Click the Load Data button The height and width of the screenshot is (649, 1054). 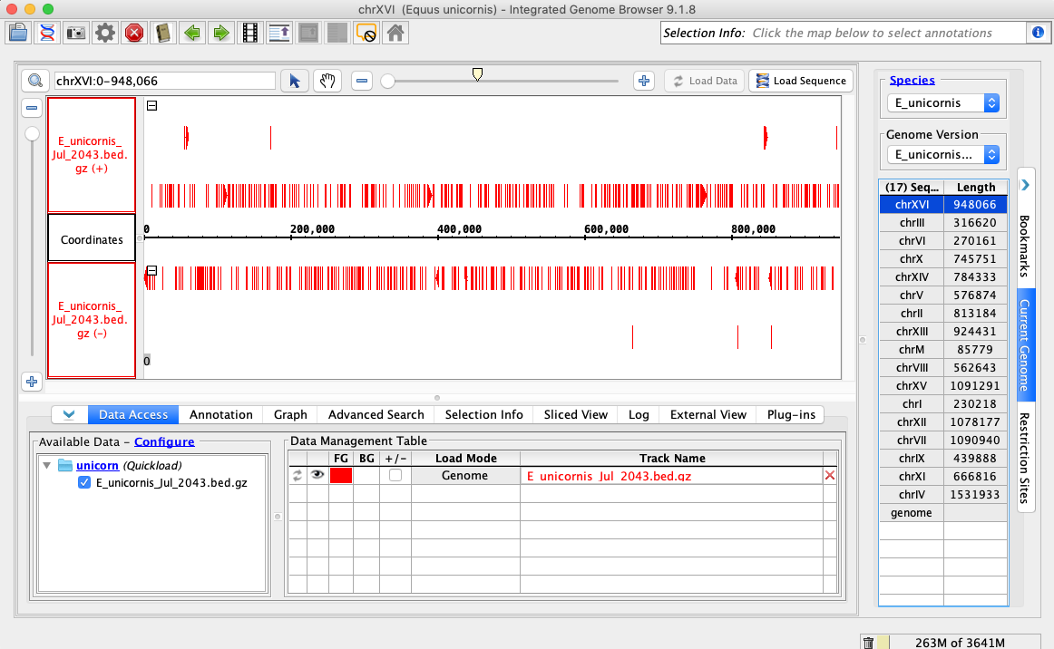[705, 81]
